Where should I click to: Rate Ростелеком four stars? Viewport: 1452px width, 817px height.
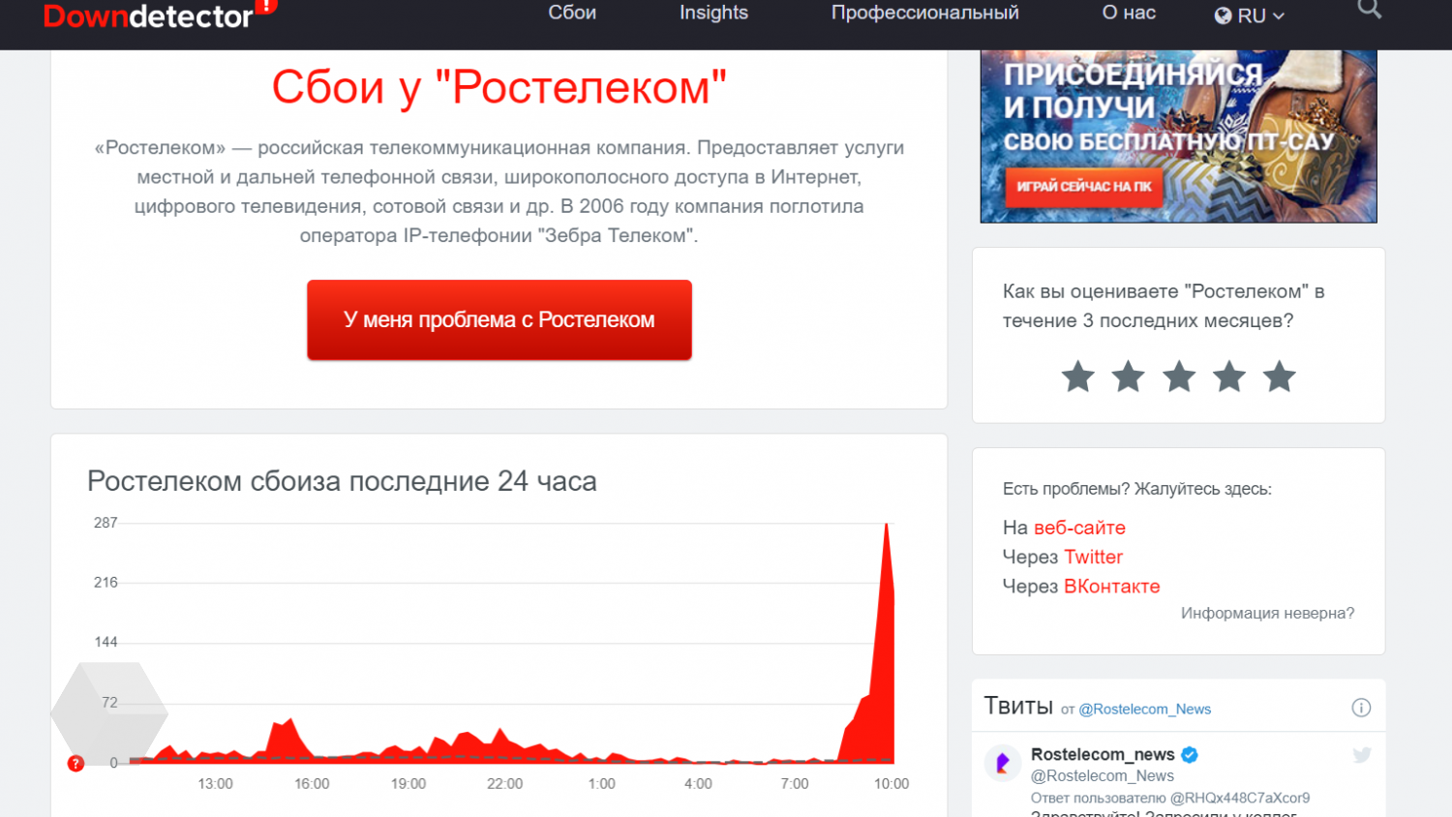1229,377
